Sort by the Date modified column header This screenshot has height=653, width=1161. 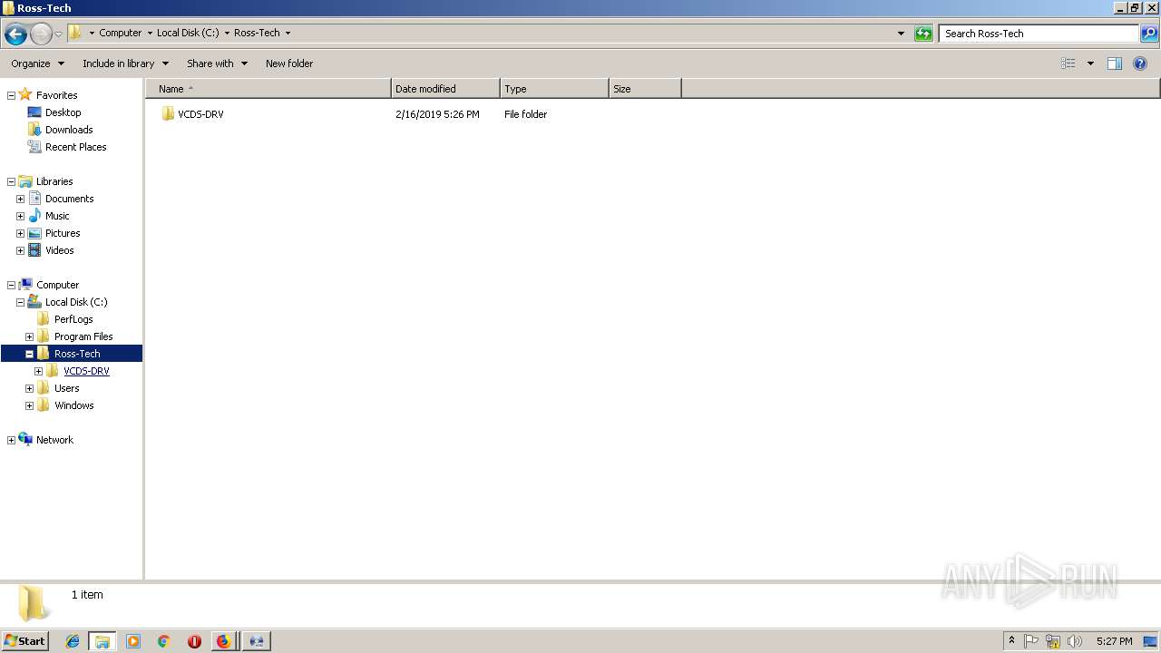445,89
